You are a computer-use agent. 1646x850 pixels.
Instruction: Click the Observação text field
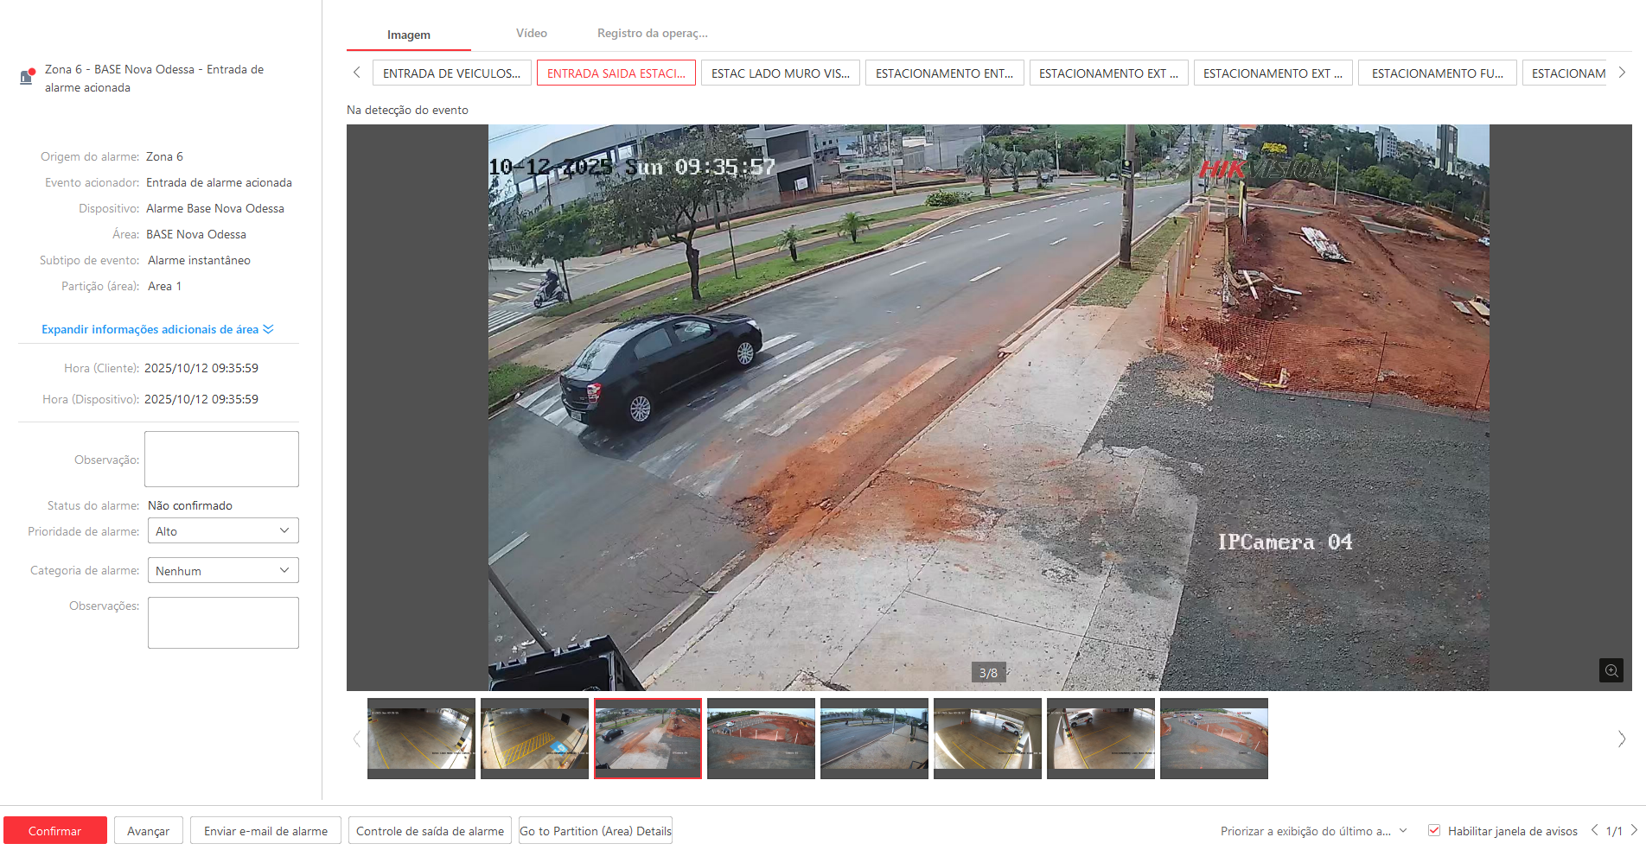pos(221,459)
